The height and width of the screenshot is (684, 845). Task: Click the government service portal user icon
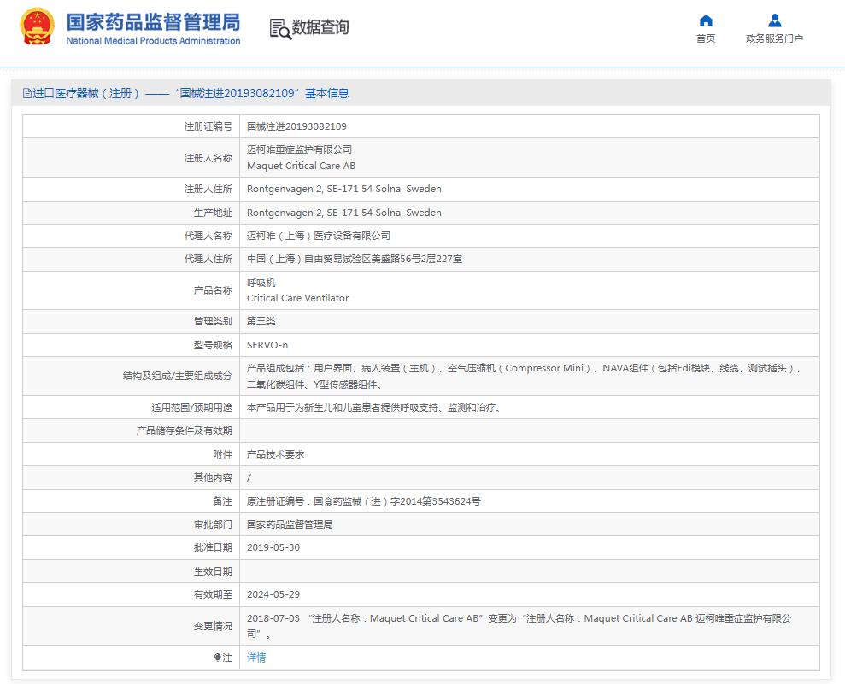[774, 20]
